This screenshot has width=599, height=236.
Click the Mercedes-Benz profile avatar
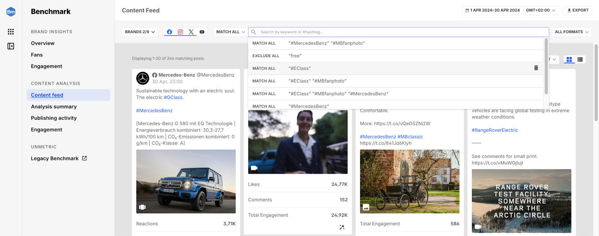pyautogui.click(x=143, y=78)
